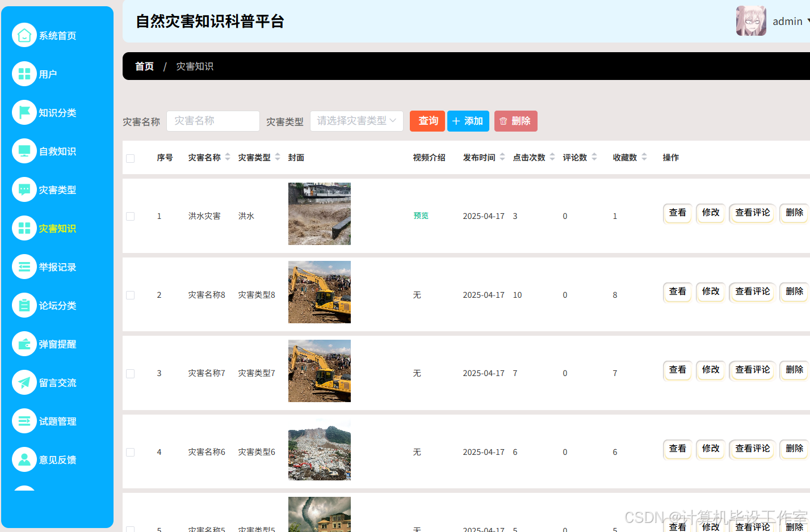Image resolution: width=810 pixels, height=532 pixels.
Task: Click the 灾害类型 chat bubble icon
Action: click(24, 189)
